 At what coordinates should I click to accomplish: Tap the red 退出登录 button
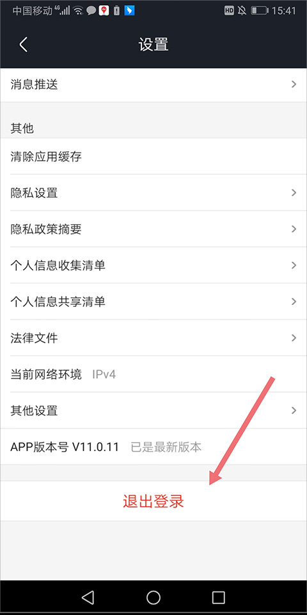(153, 501)
